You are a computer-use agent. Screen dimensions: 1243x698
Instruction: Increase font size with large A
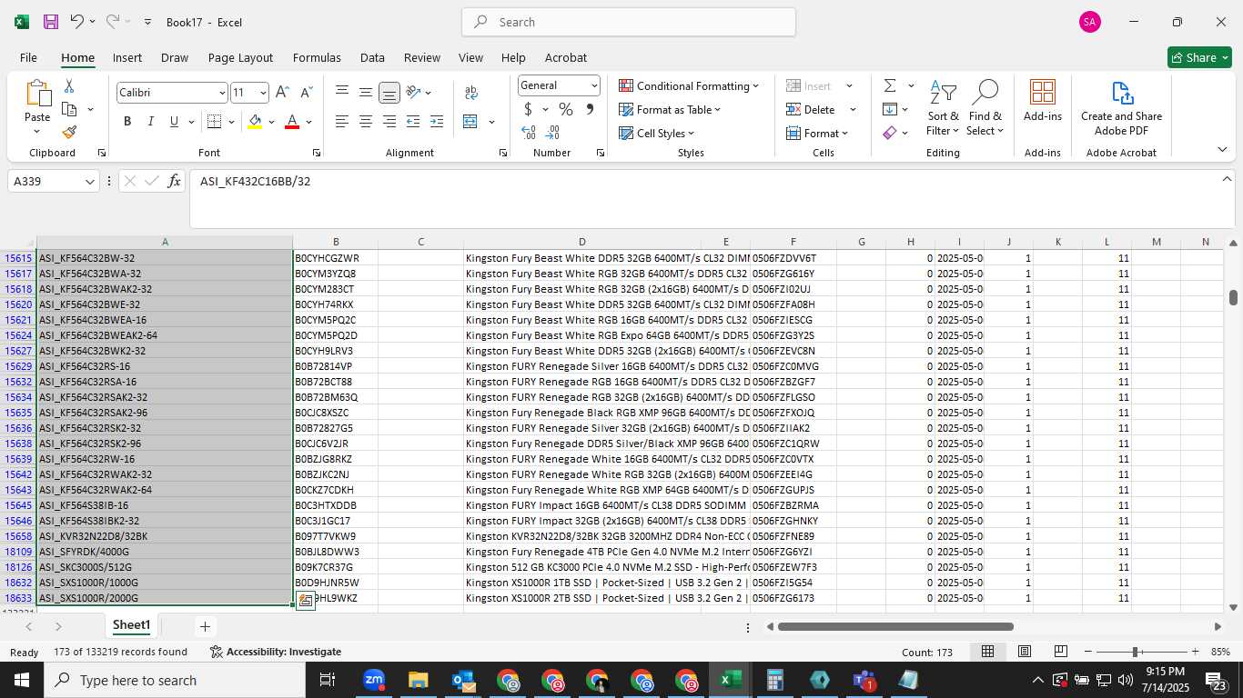pyautogui.click(x=282, y=93)
